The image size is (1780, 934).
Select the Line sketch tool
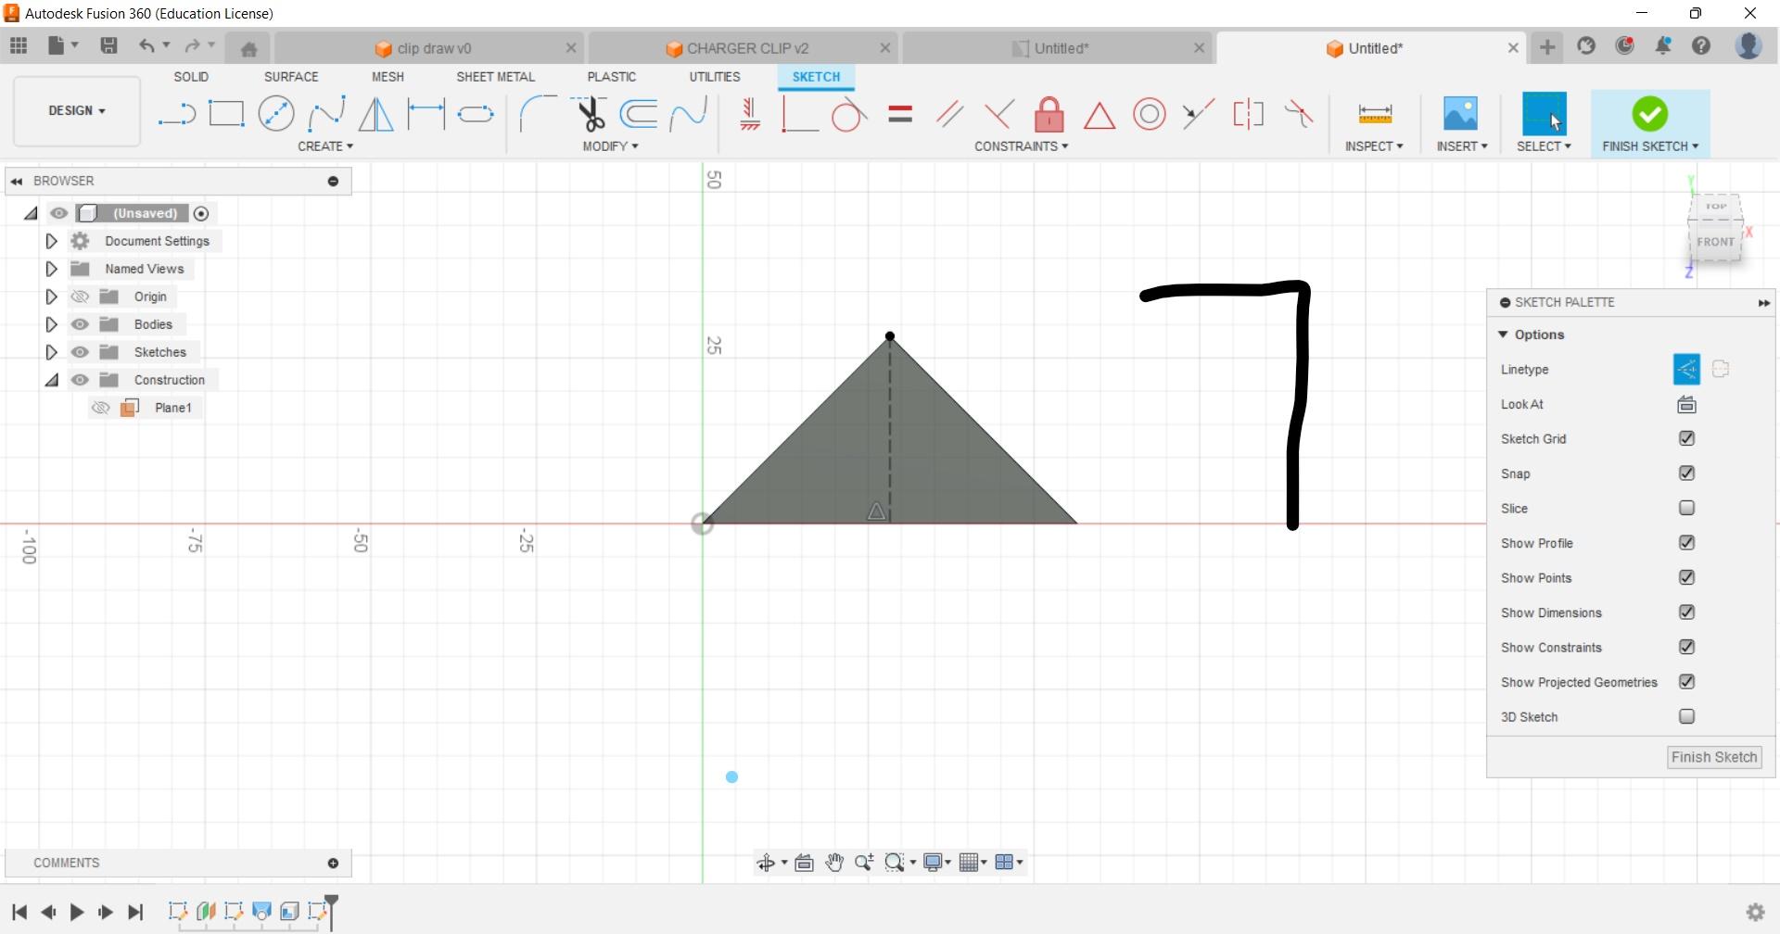coord(176,113)
